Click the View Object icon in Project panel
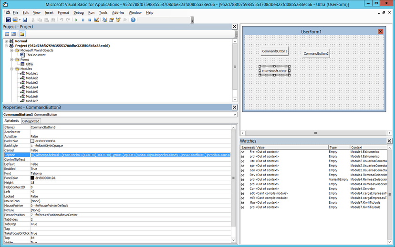Viewport: 395px width, 247px height. [x=14, y=34]
